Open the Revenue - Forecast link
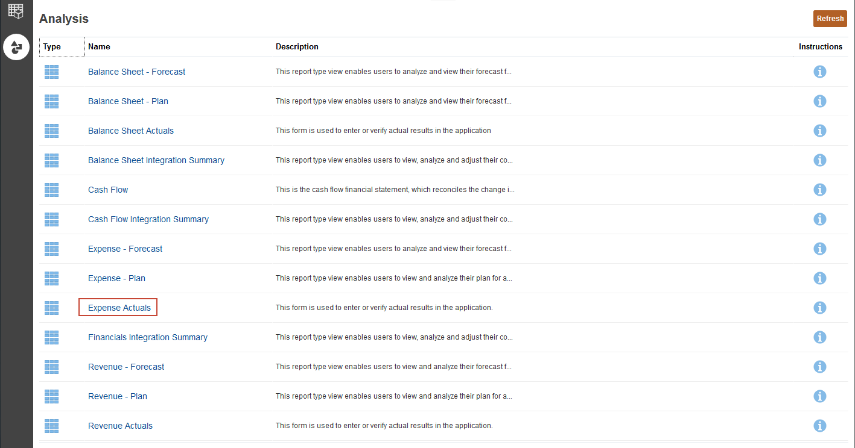 click(x=126, y=367)
